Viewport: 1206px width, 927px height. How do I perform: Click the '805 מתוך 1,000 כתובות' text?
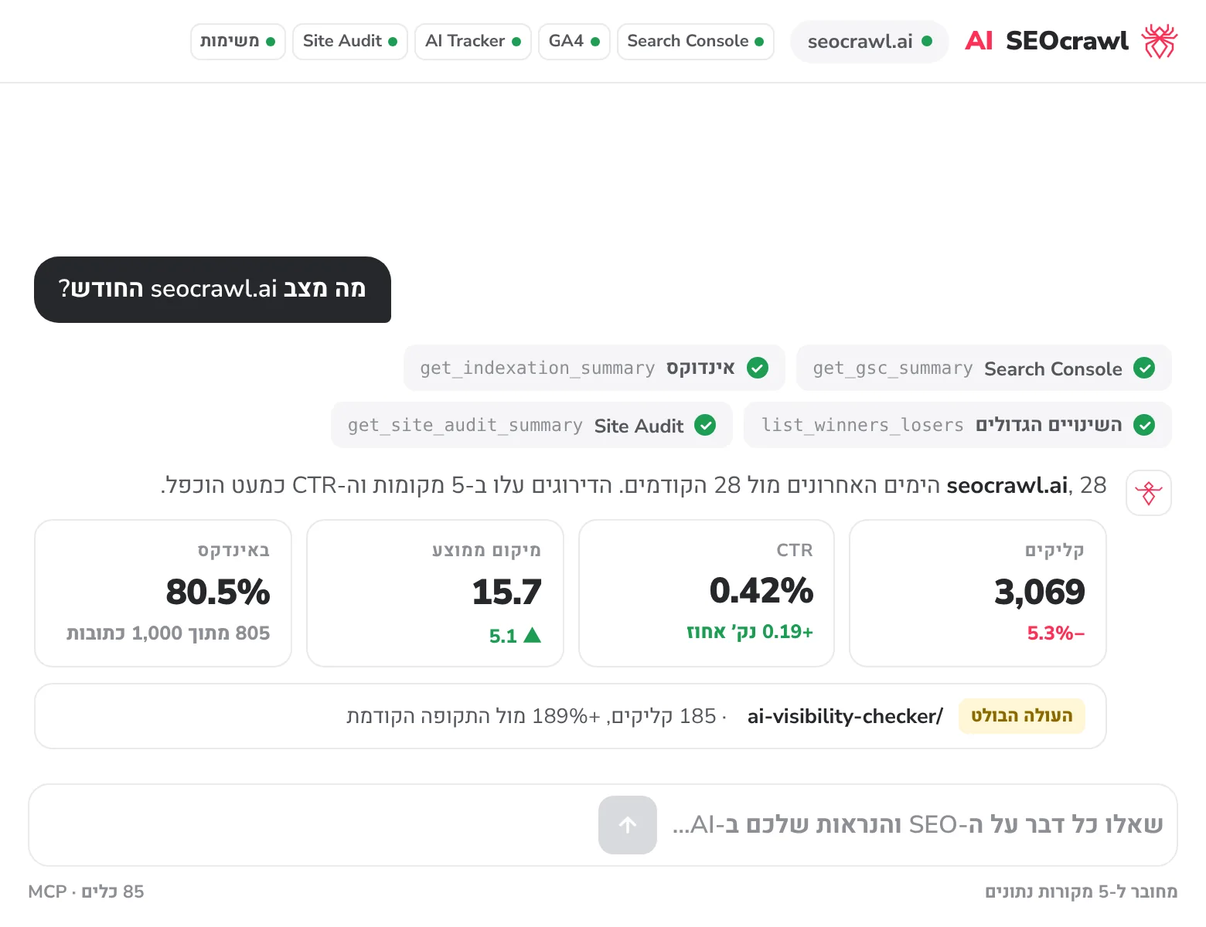(x=168, y=633)
